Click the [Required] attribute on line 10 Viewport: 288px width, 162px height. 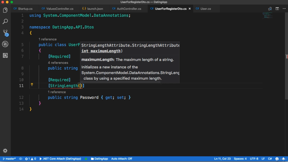tap(59, 80)
